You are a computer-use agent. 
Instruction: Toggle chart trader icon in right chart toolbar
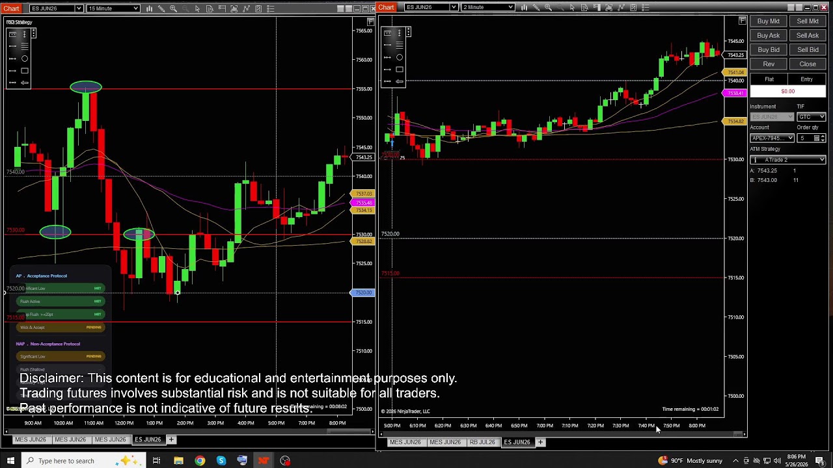pyautogui.click(x=597, y=7)
